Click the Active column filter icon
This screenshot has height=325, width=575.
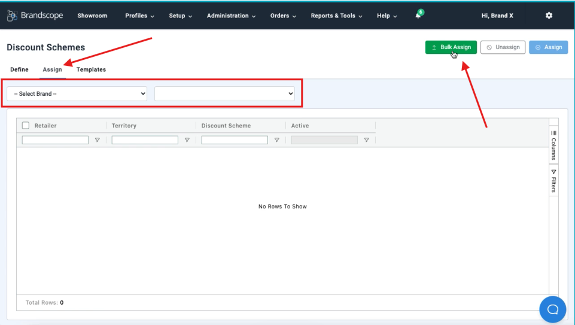(366, 140)
